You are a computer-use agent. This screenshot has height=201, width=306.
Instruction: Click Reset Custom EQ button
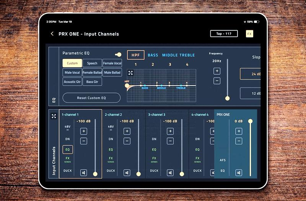[x=91, y=98]
